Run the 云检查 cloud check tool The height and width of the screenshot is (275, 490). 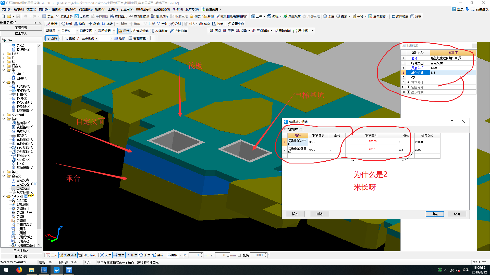(82, 16)
